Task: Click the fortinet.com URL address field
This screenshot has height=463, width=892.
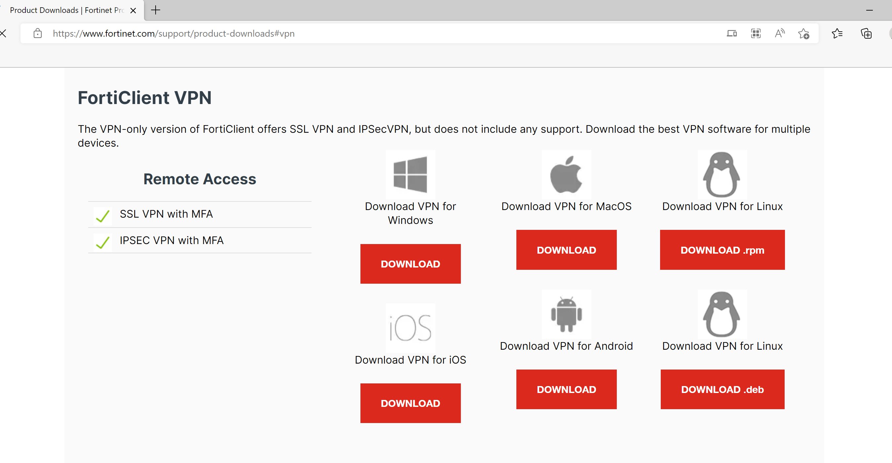Action: point(173,34)
